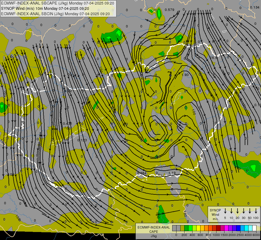The image size is (261, 240).
Task: Click the 1500 tick label under CAPE colorbar
Action: pyautogui.click(x=224, y=235)
